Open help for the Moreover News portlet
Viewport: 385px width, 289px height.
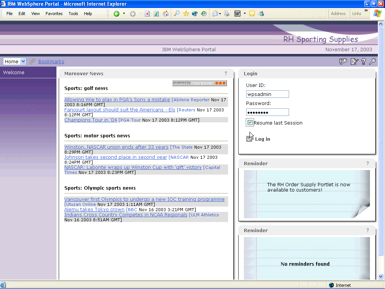click(x=226, y=73)
